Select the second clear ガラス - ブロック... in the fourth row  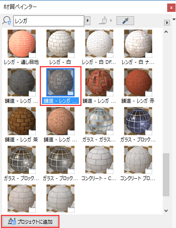(60, 163)
